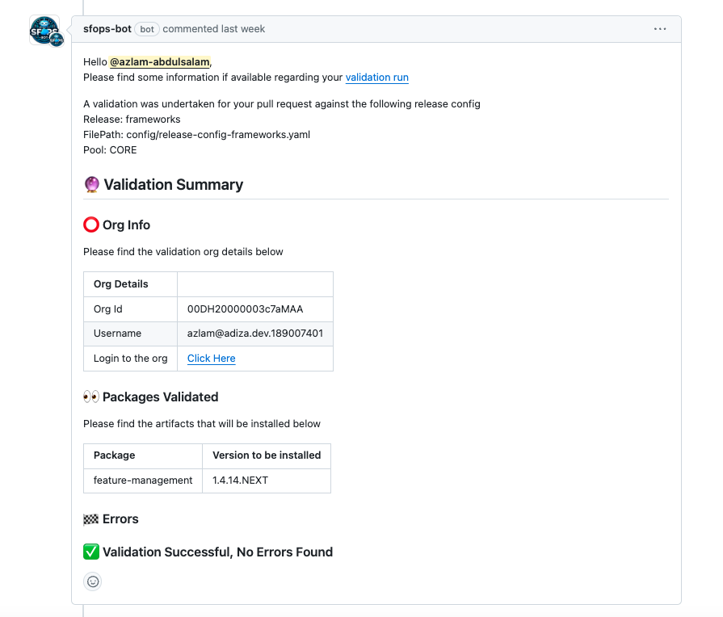Click the green checkmark icon for Validation Successful
The width and height of the screenshot is (723, 617).
pos(91,552)
